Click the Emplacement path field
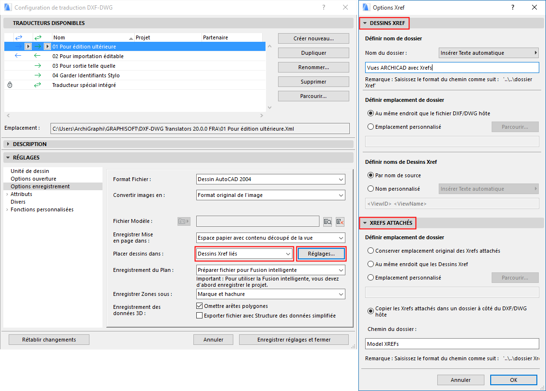This screenshot has width=546, height=391. tap(200, 129)
